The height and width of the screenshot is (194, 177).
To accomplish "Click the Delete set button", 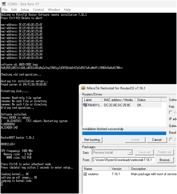I will (x=165, y=152).
